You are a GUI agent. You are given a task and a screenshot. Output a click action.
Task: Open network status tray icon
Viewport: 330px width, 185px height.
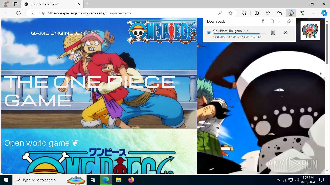291,180
